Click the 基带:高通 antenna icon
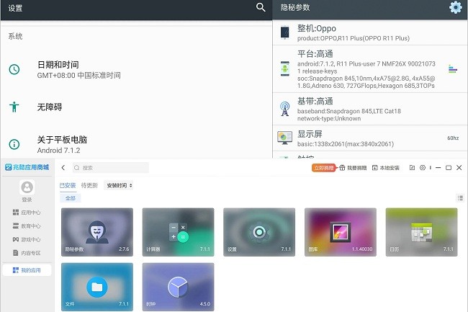The height and width of the screenshot is (312, 468). tap(285, 109)
